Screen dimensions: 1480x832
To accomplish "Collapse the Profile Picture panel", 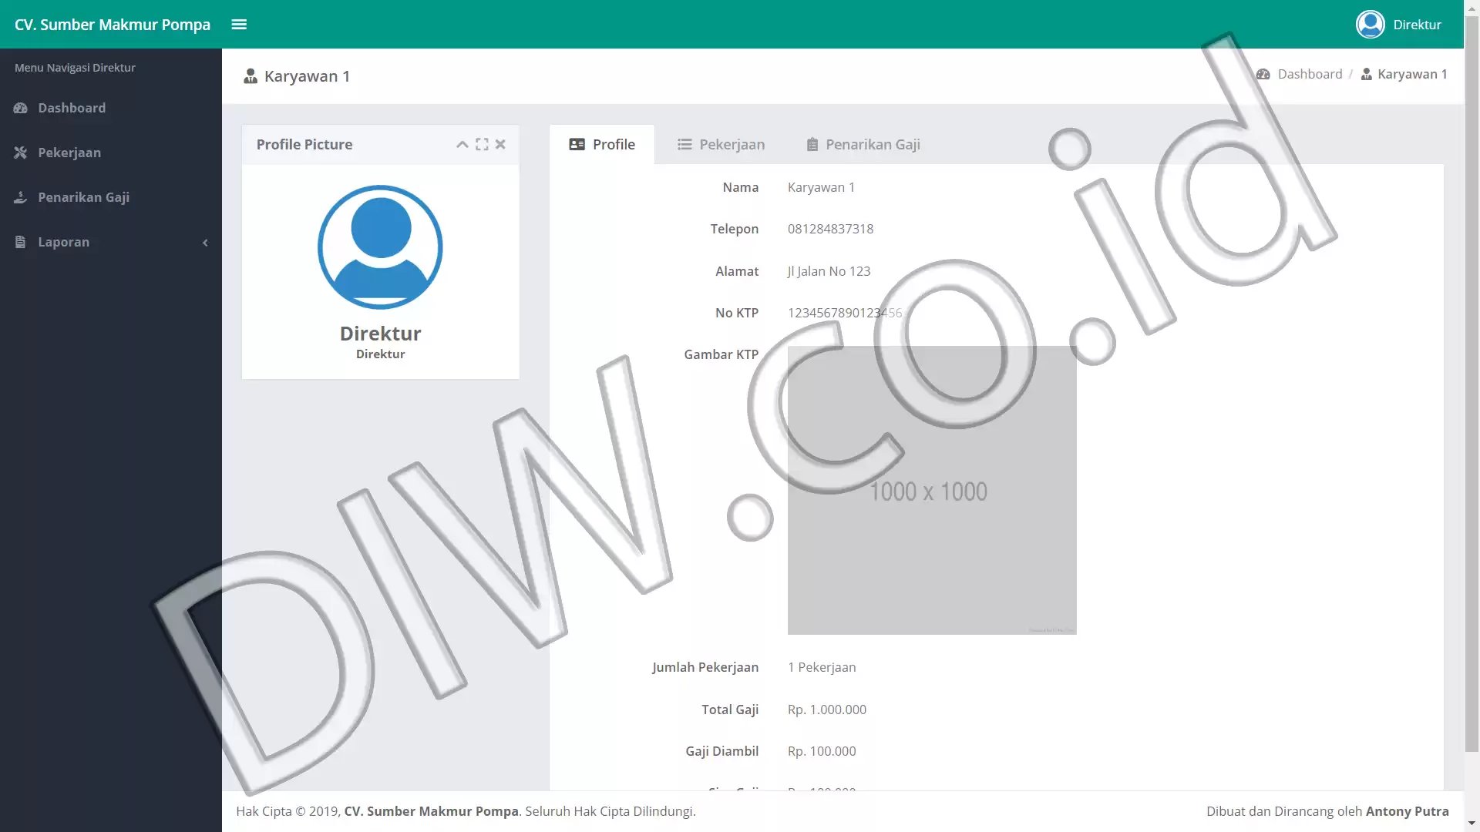I will [x=462, y=144].
